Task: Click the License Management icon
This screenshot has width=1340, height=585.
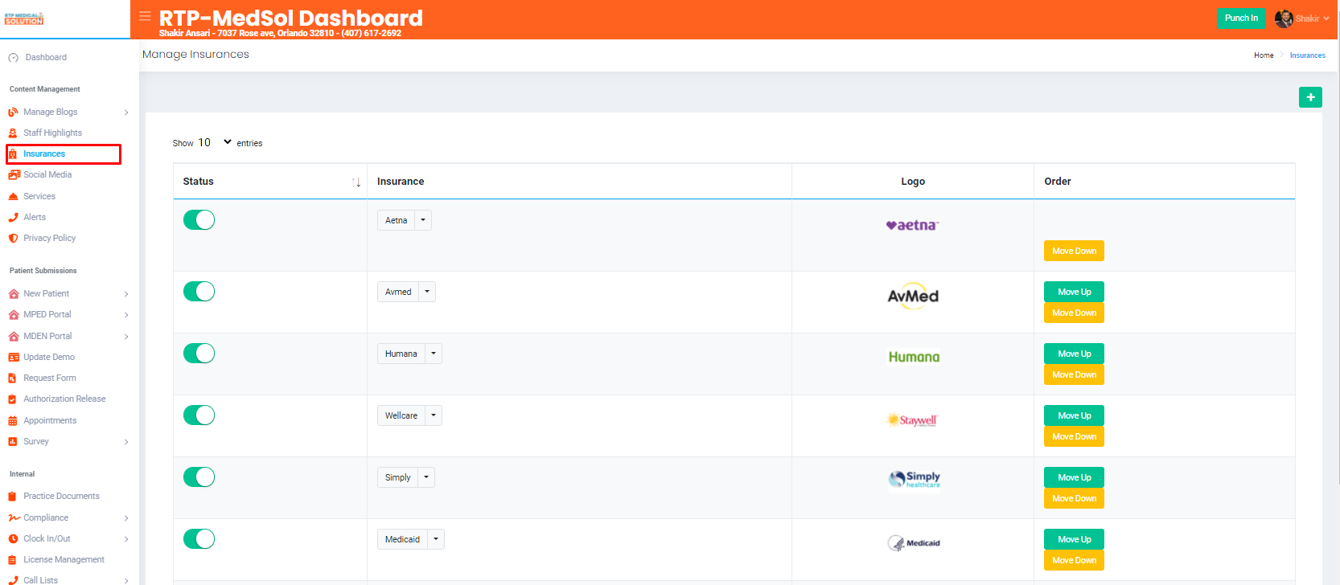Action: (12, 560)
